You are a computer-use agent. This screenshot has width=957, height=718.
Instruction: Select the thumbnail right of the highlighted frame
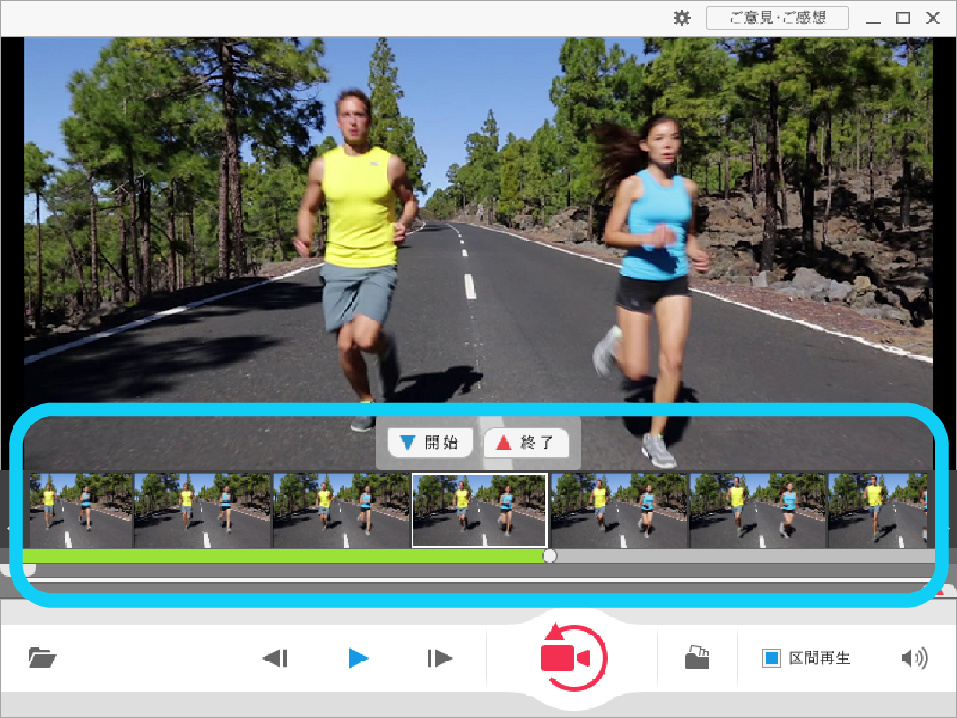[x=619, y=511]
